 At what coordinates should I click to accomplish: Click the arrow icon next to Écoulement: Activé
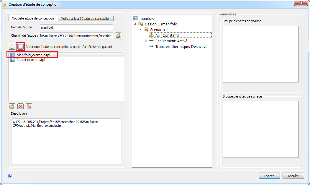tap(151, 40)
